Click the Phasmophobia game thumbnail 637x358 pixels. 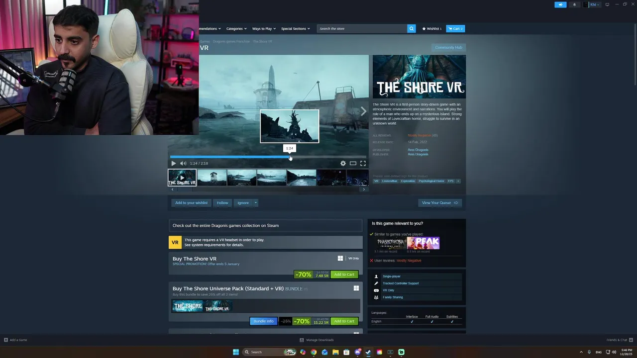click(x=391, y=243)
